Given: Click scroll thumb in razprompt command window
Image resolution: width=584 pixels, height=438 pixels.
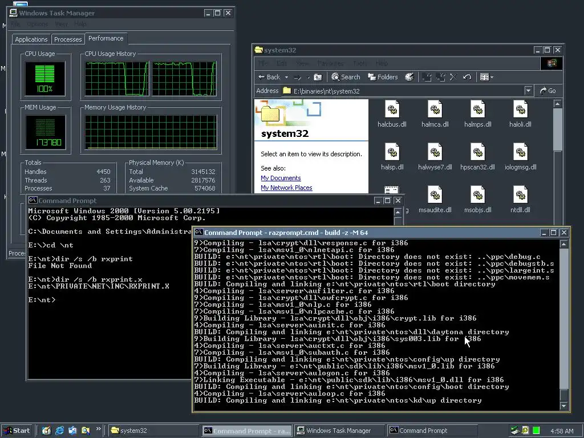Looking at the screenshot, I should [564, 395].
